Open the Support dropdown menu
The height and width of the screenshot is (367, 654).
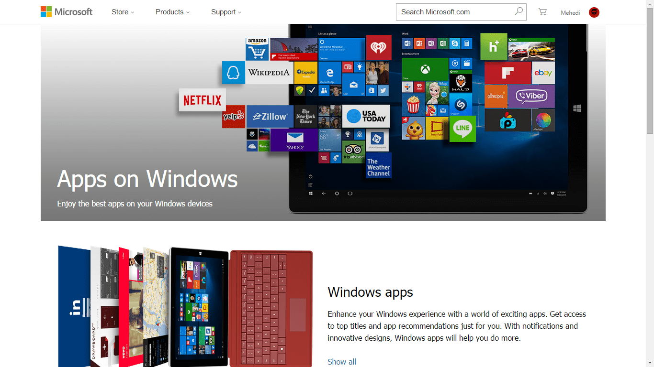(226, 12)
